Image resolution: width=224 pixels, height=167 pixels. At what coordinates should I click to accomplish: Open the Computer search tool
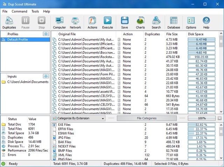59,22
